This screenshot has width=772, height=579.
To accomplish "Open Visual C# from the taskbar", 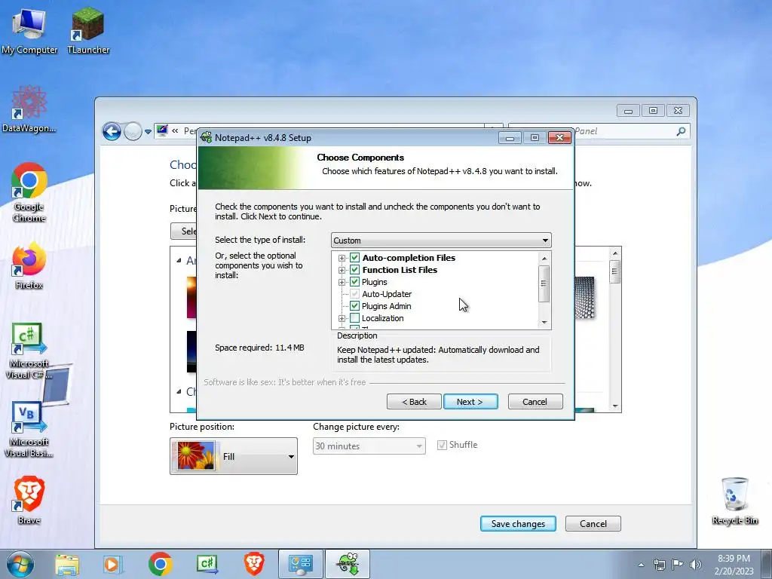I will click(207, 564).
